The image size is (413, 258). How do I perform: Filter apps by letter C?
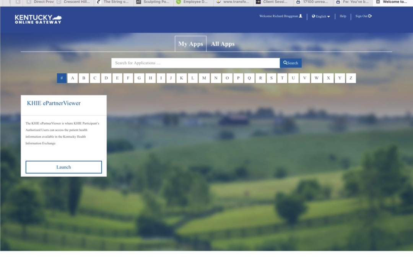(x=95, y=78)
